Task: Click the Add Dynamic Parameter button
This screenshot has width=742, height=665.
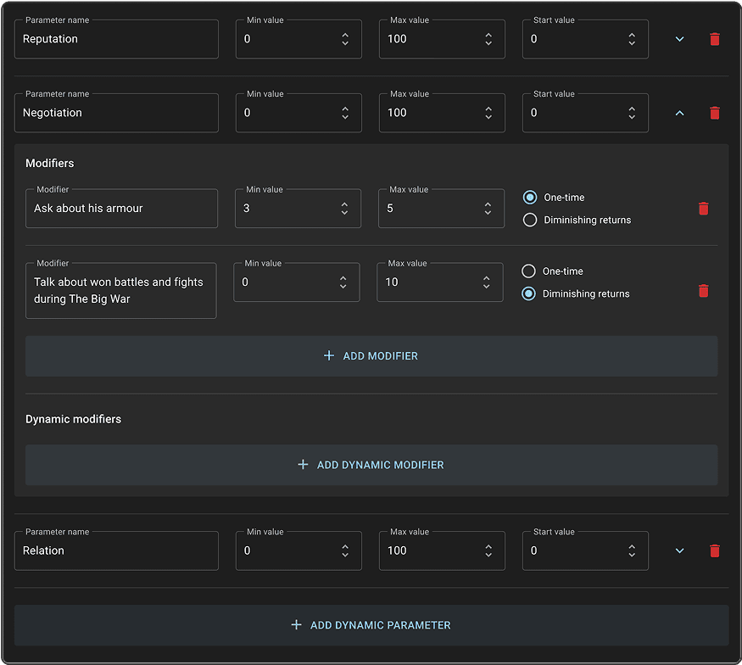Action: click(371, 625)
